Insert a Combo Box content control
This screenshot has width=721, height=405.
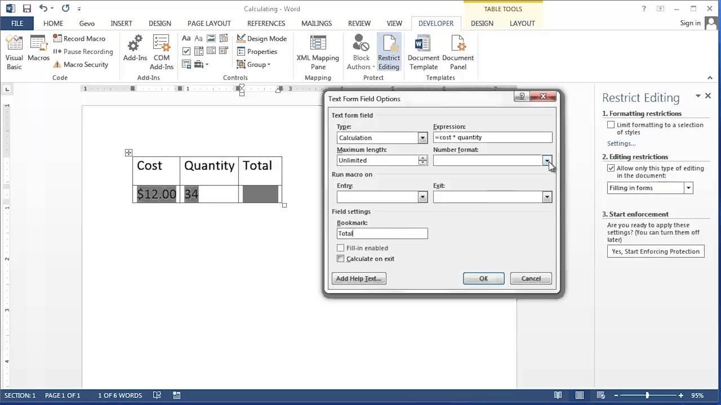coord(198,51)
